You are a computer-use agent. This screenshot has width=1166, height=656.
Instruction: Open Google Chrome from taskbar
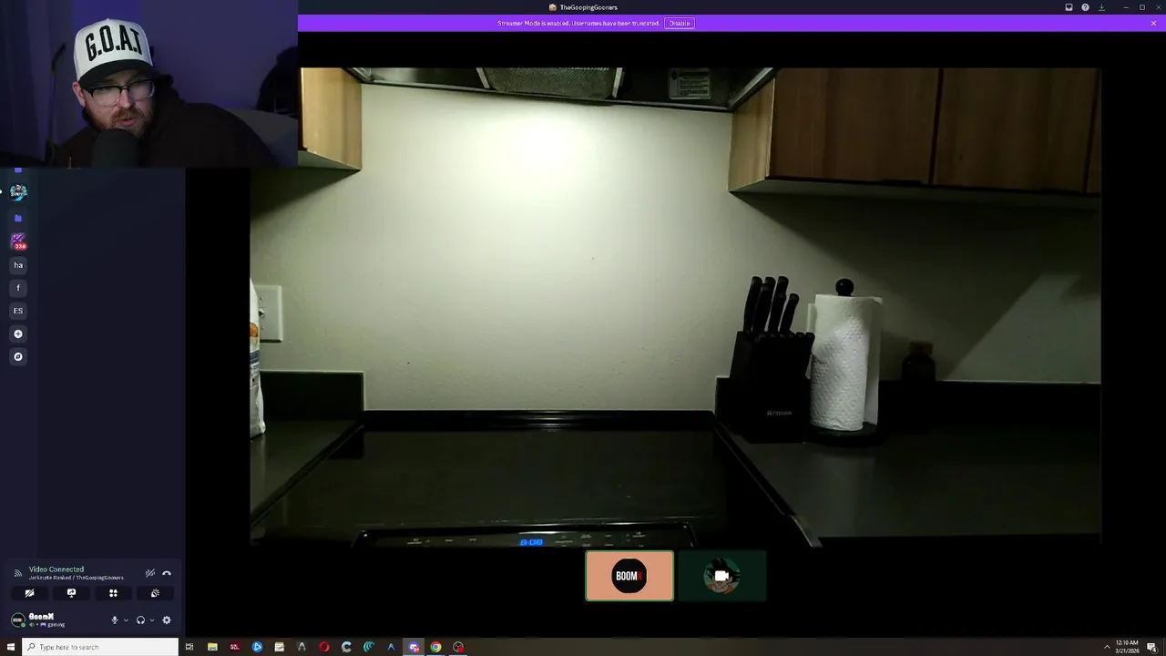pyautogui.click(x=435, y=647)
